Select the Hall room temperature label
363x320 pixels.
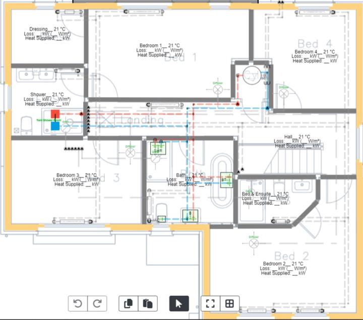297,136
